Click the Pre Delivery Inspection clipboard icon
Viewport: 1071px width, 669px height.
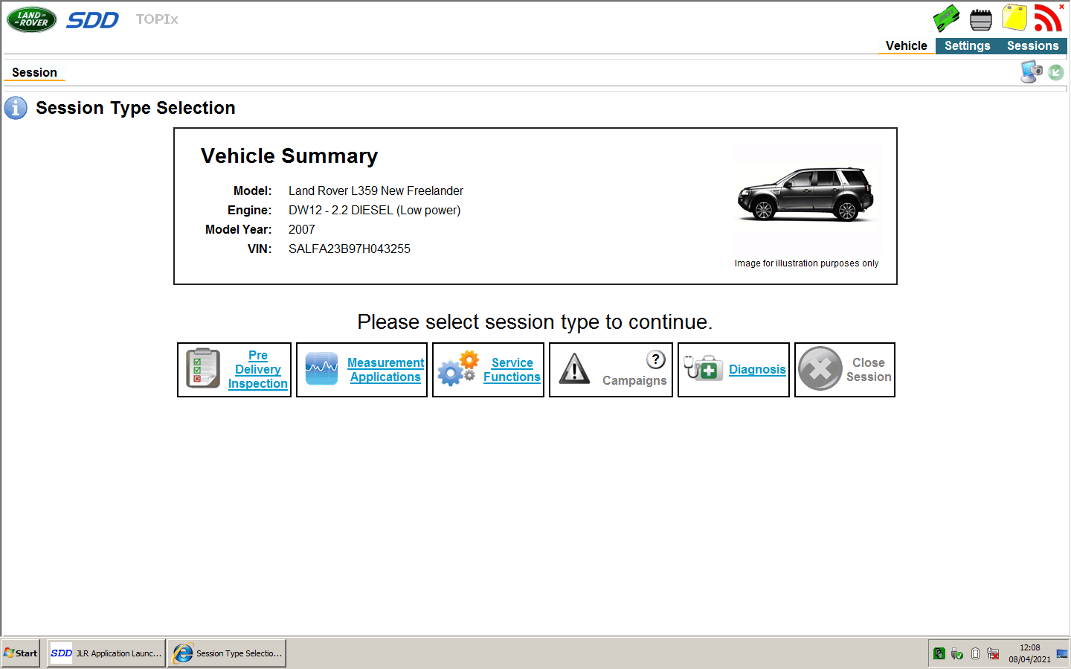[202, 369]
